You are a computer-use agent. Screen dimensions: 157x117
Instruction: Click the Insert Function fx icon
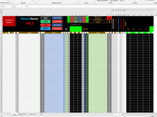pyautogui.click(x=26, y=6)
